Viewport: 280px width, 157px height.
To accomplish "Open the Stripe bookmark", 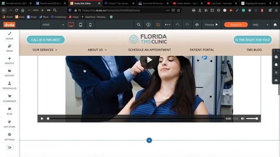I will tap(32, 17).
